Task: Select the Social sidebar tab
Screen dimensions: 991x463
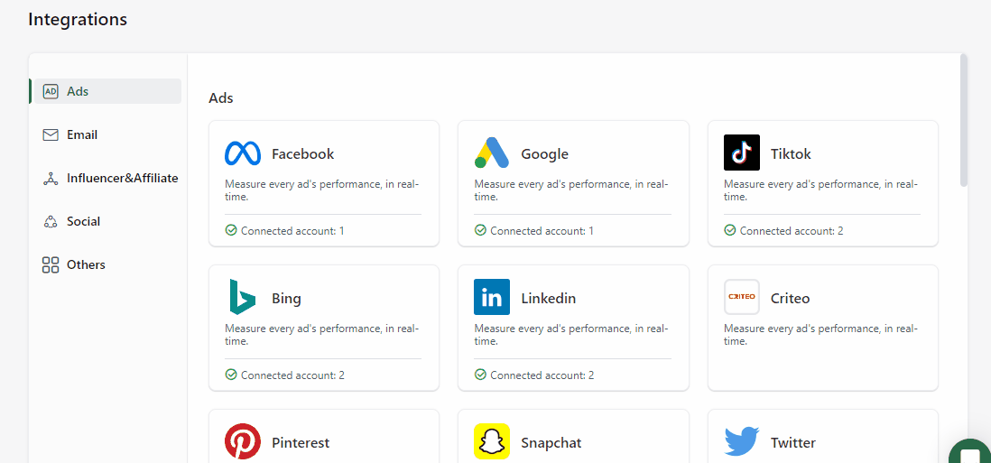Action: 83,221
